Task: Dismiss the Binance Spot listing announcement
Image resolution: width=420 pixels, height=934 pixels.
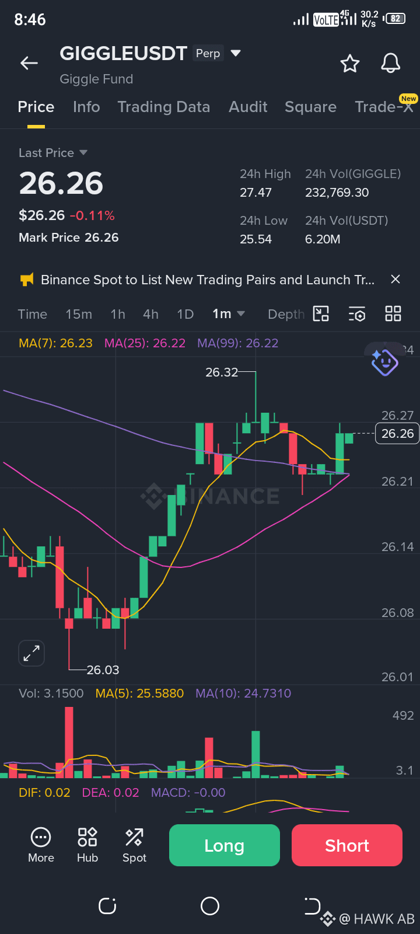Action: click(395, 280)
